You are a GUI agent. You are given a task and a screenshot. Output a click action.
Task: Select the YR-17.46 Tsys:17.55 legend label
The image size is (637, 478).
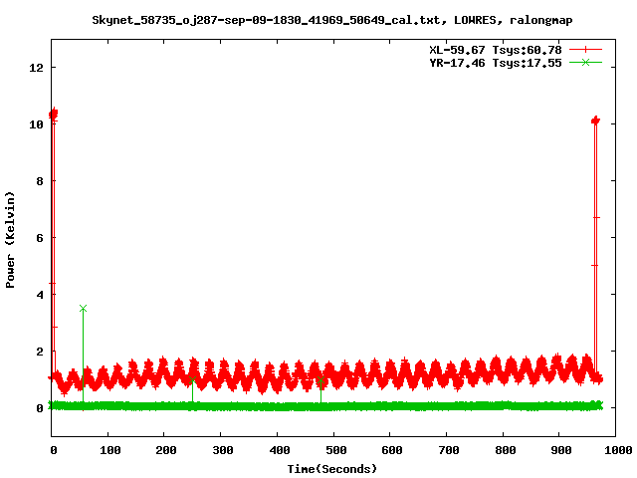(496, 63)
